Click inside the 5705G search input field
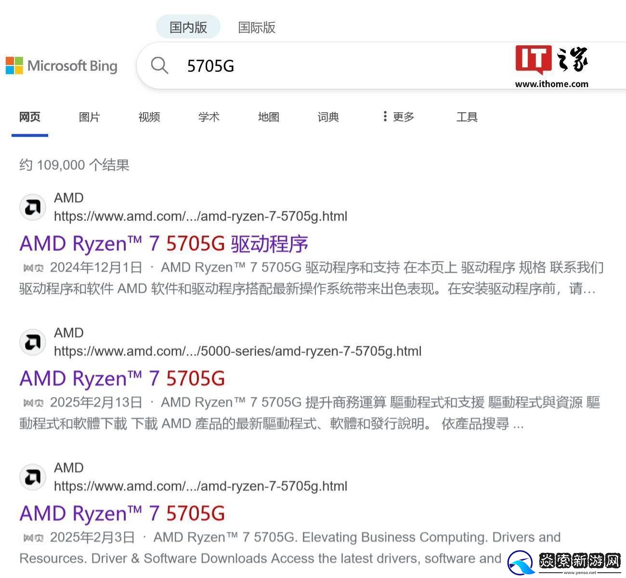 click(x=289, y=66)
